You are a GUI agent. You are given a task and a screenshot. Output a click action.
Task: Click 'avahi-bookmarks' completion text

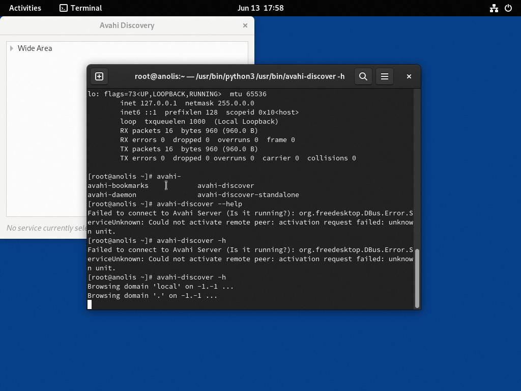118,185
